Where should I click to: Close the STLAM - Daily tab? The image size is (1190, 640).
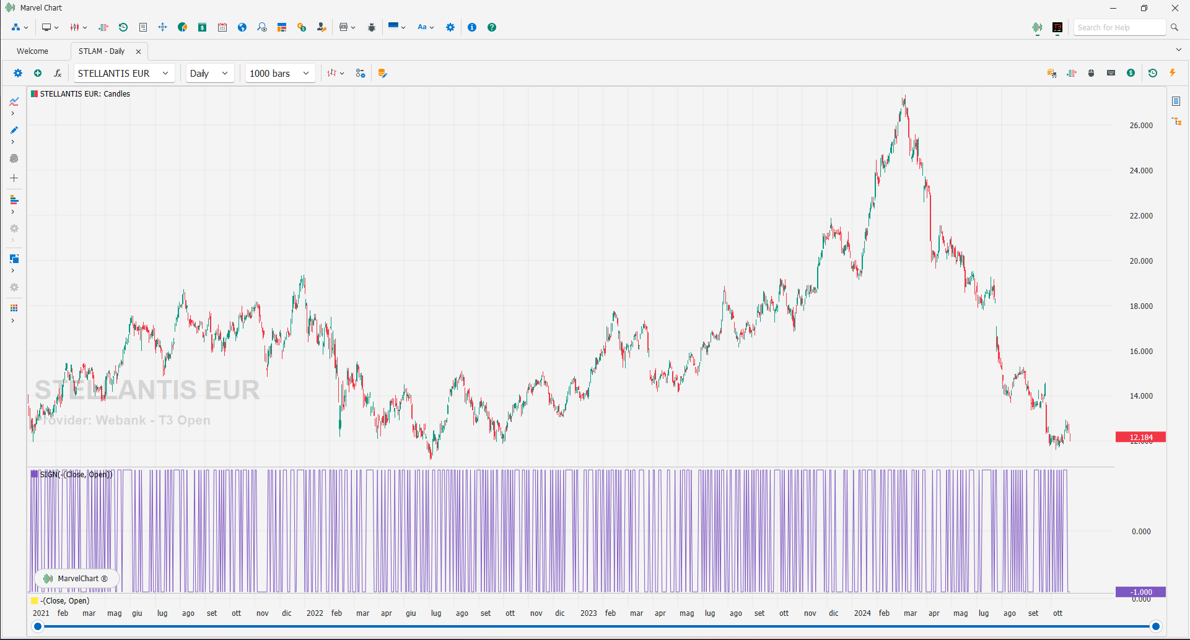(x=139, y=51)
